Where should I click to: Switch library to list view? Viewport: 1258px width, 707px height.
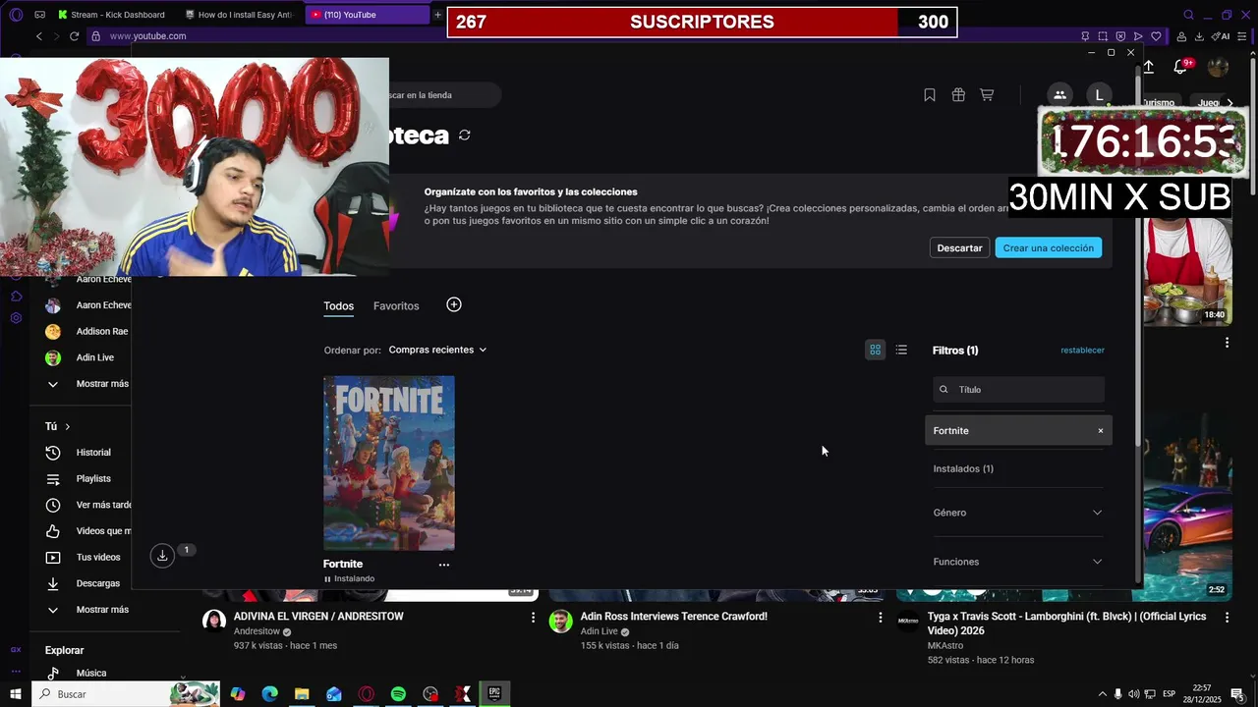tap(901, 350)
